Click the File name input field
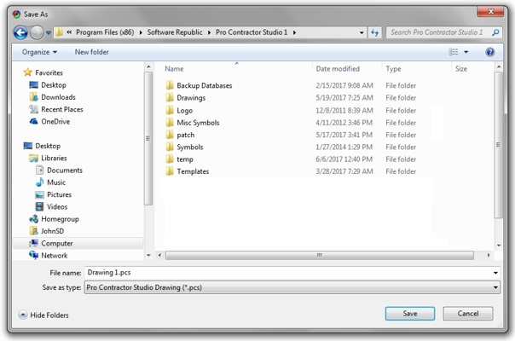Viewport: 515px width, 341px height. [x=290, y=273]
